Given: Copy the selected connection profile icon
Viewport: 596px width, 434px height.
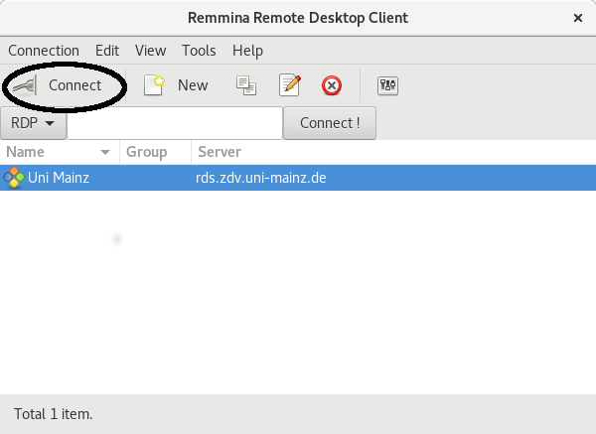Looking at the screenshot, I should pos(246,85).
